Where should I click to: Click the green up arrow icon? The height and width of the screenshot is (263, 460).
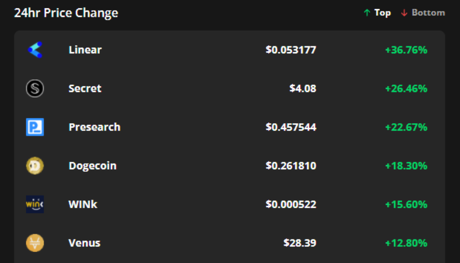[x=367, y=13]
